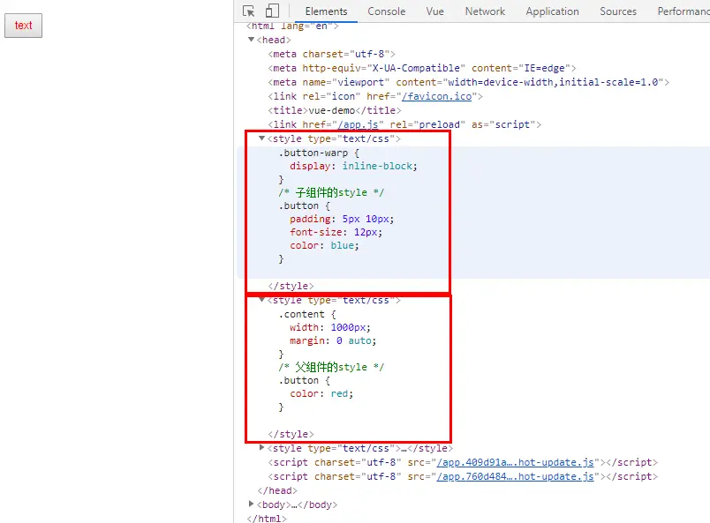Collapse the second style element with .content

[x=261, y=300]
